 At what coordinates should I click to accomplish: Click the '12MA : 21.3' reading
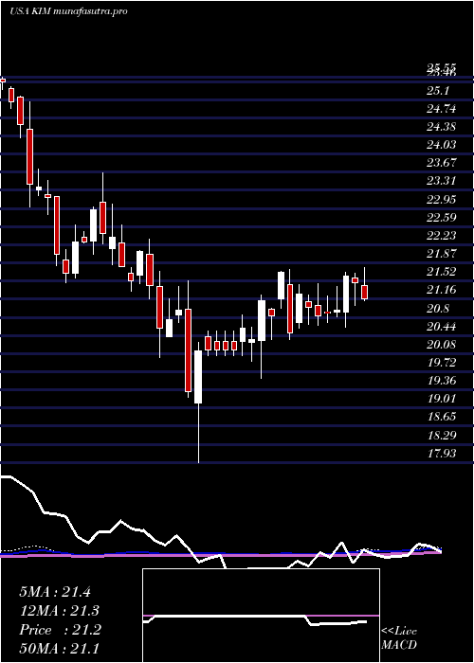pos(59,611)
